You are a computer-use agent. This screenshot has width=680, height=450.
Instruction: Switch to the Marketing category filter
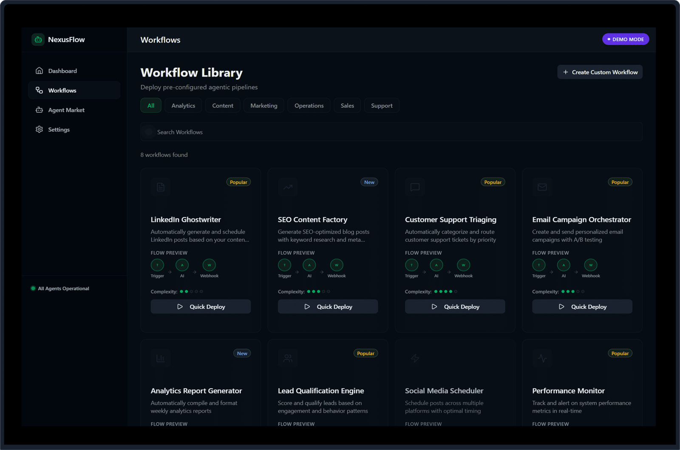pyautogui.click(x=263, y=105)
